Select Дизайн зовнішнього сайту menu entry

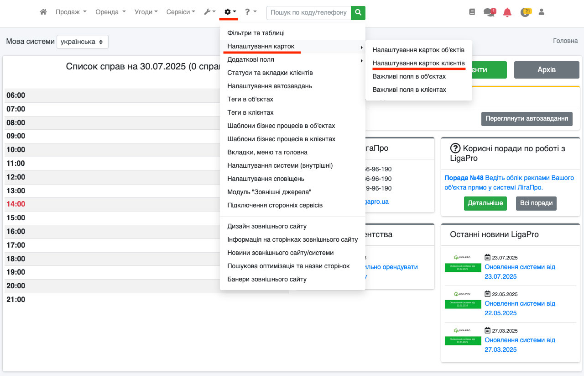[267, 226]
